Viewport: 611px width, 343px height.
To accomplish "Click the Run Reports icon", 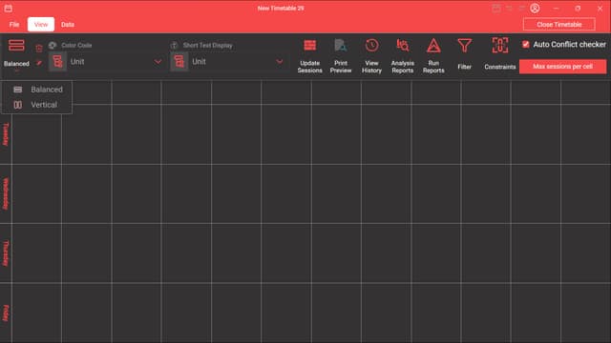I will point(433,46).
